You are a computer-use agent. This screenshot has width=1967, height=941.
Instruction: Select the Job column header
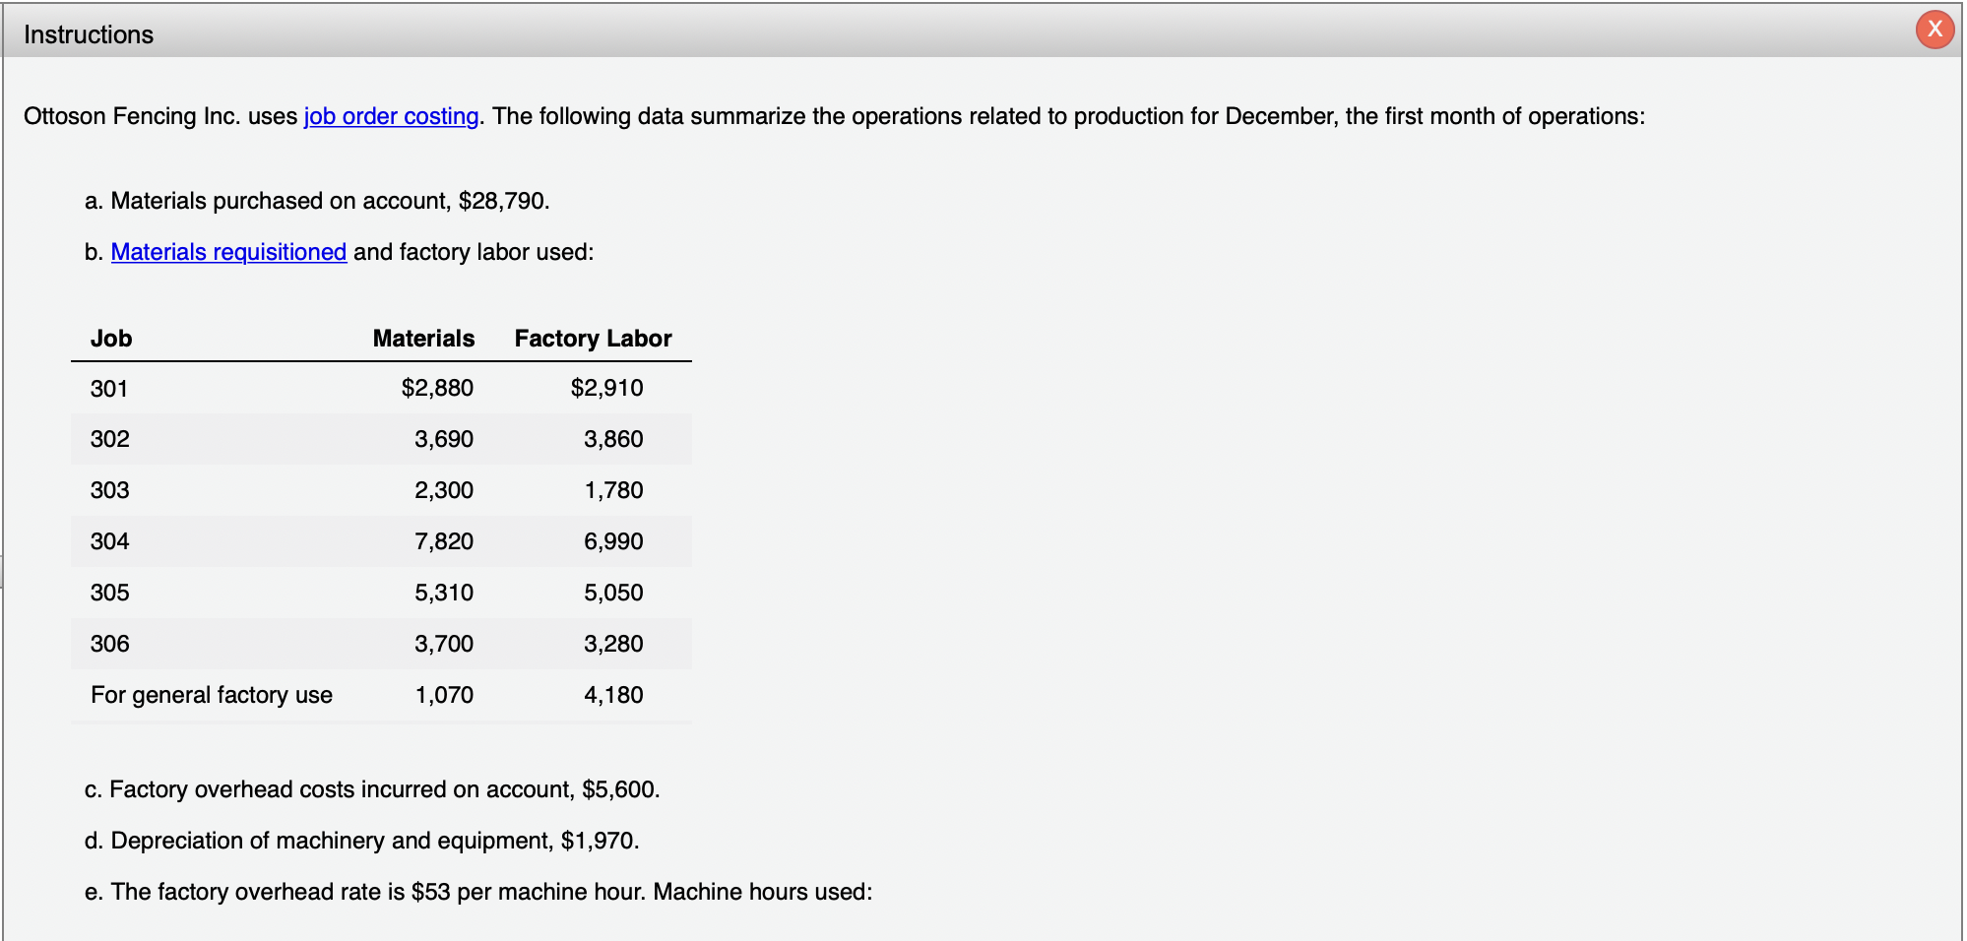click(110, 339)
